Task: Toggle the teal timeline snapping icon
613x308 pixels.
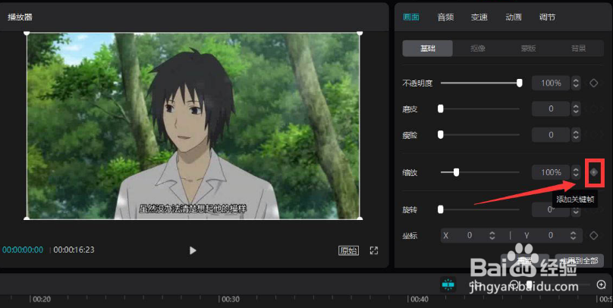Action: click(448, 285)
